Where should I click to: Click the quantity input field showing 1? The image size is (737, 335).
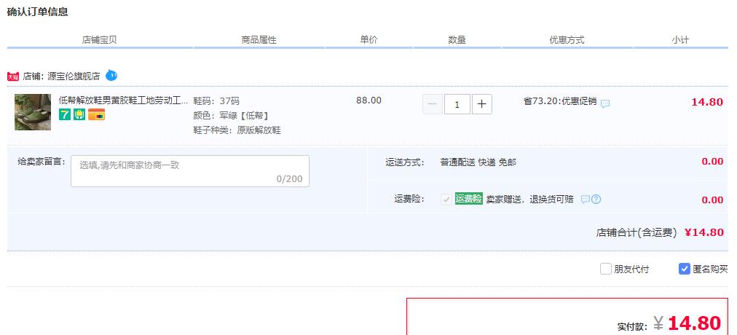457,104
